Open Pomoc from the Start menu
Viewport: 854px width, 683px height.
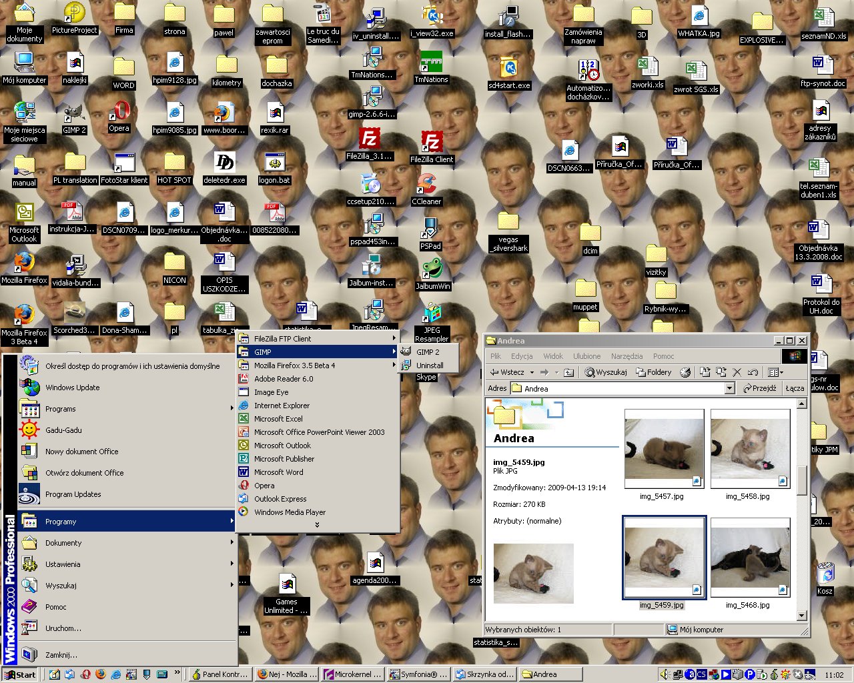127,606
